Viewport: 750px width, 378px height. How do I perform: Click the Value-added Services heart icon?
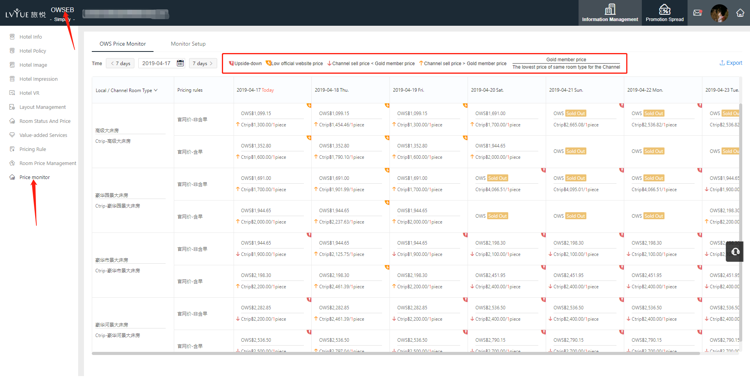[12, 135]
